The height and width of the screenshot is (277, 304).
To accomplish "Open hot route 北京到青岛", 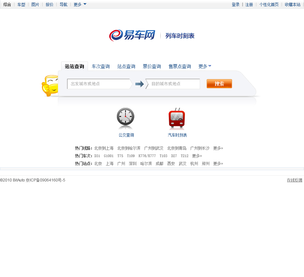I will click(177, 148).
